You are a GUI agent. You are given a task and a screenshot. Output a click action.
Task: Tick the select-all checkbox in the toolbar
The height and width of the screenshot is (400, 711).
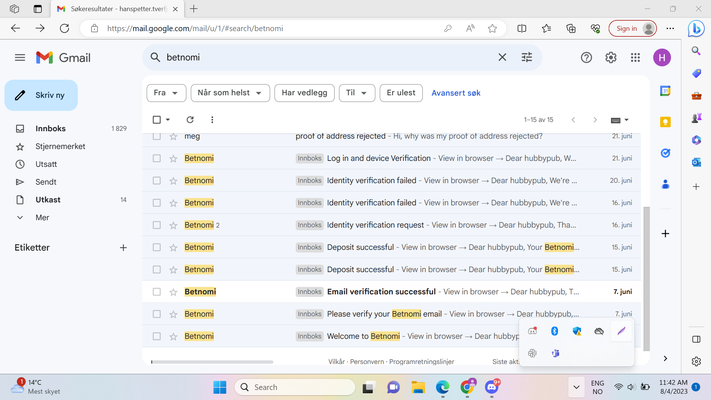pos(157,120)
